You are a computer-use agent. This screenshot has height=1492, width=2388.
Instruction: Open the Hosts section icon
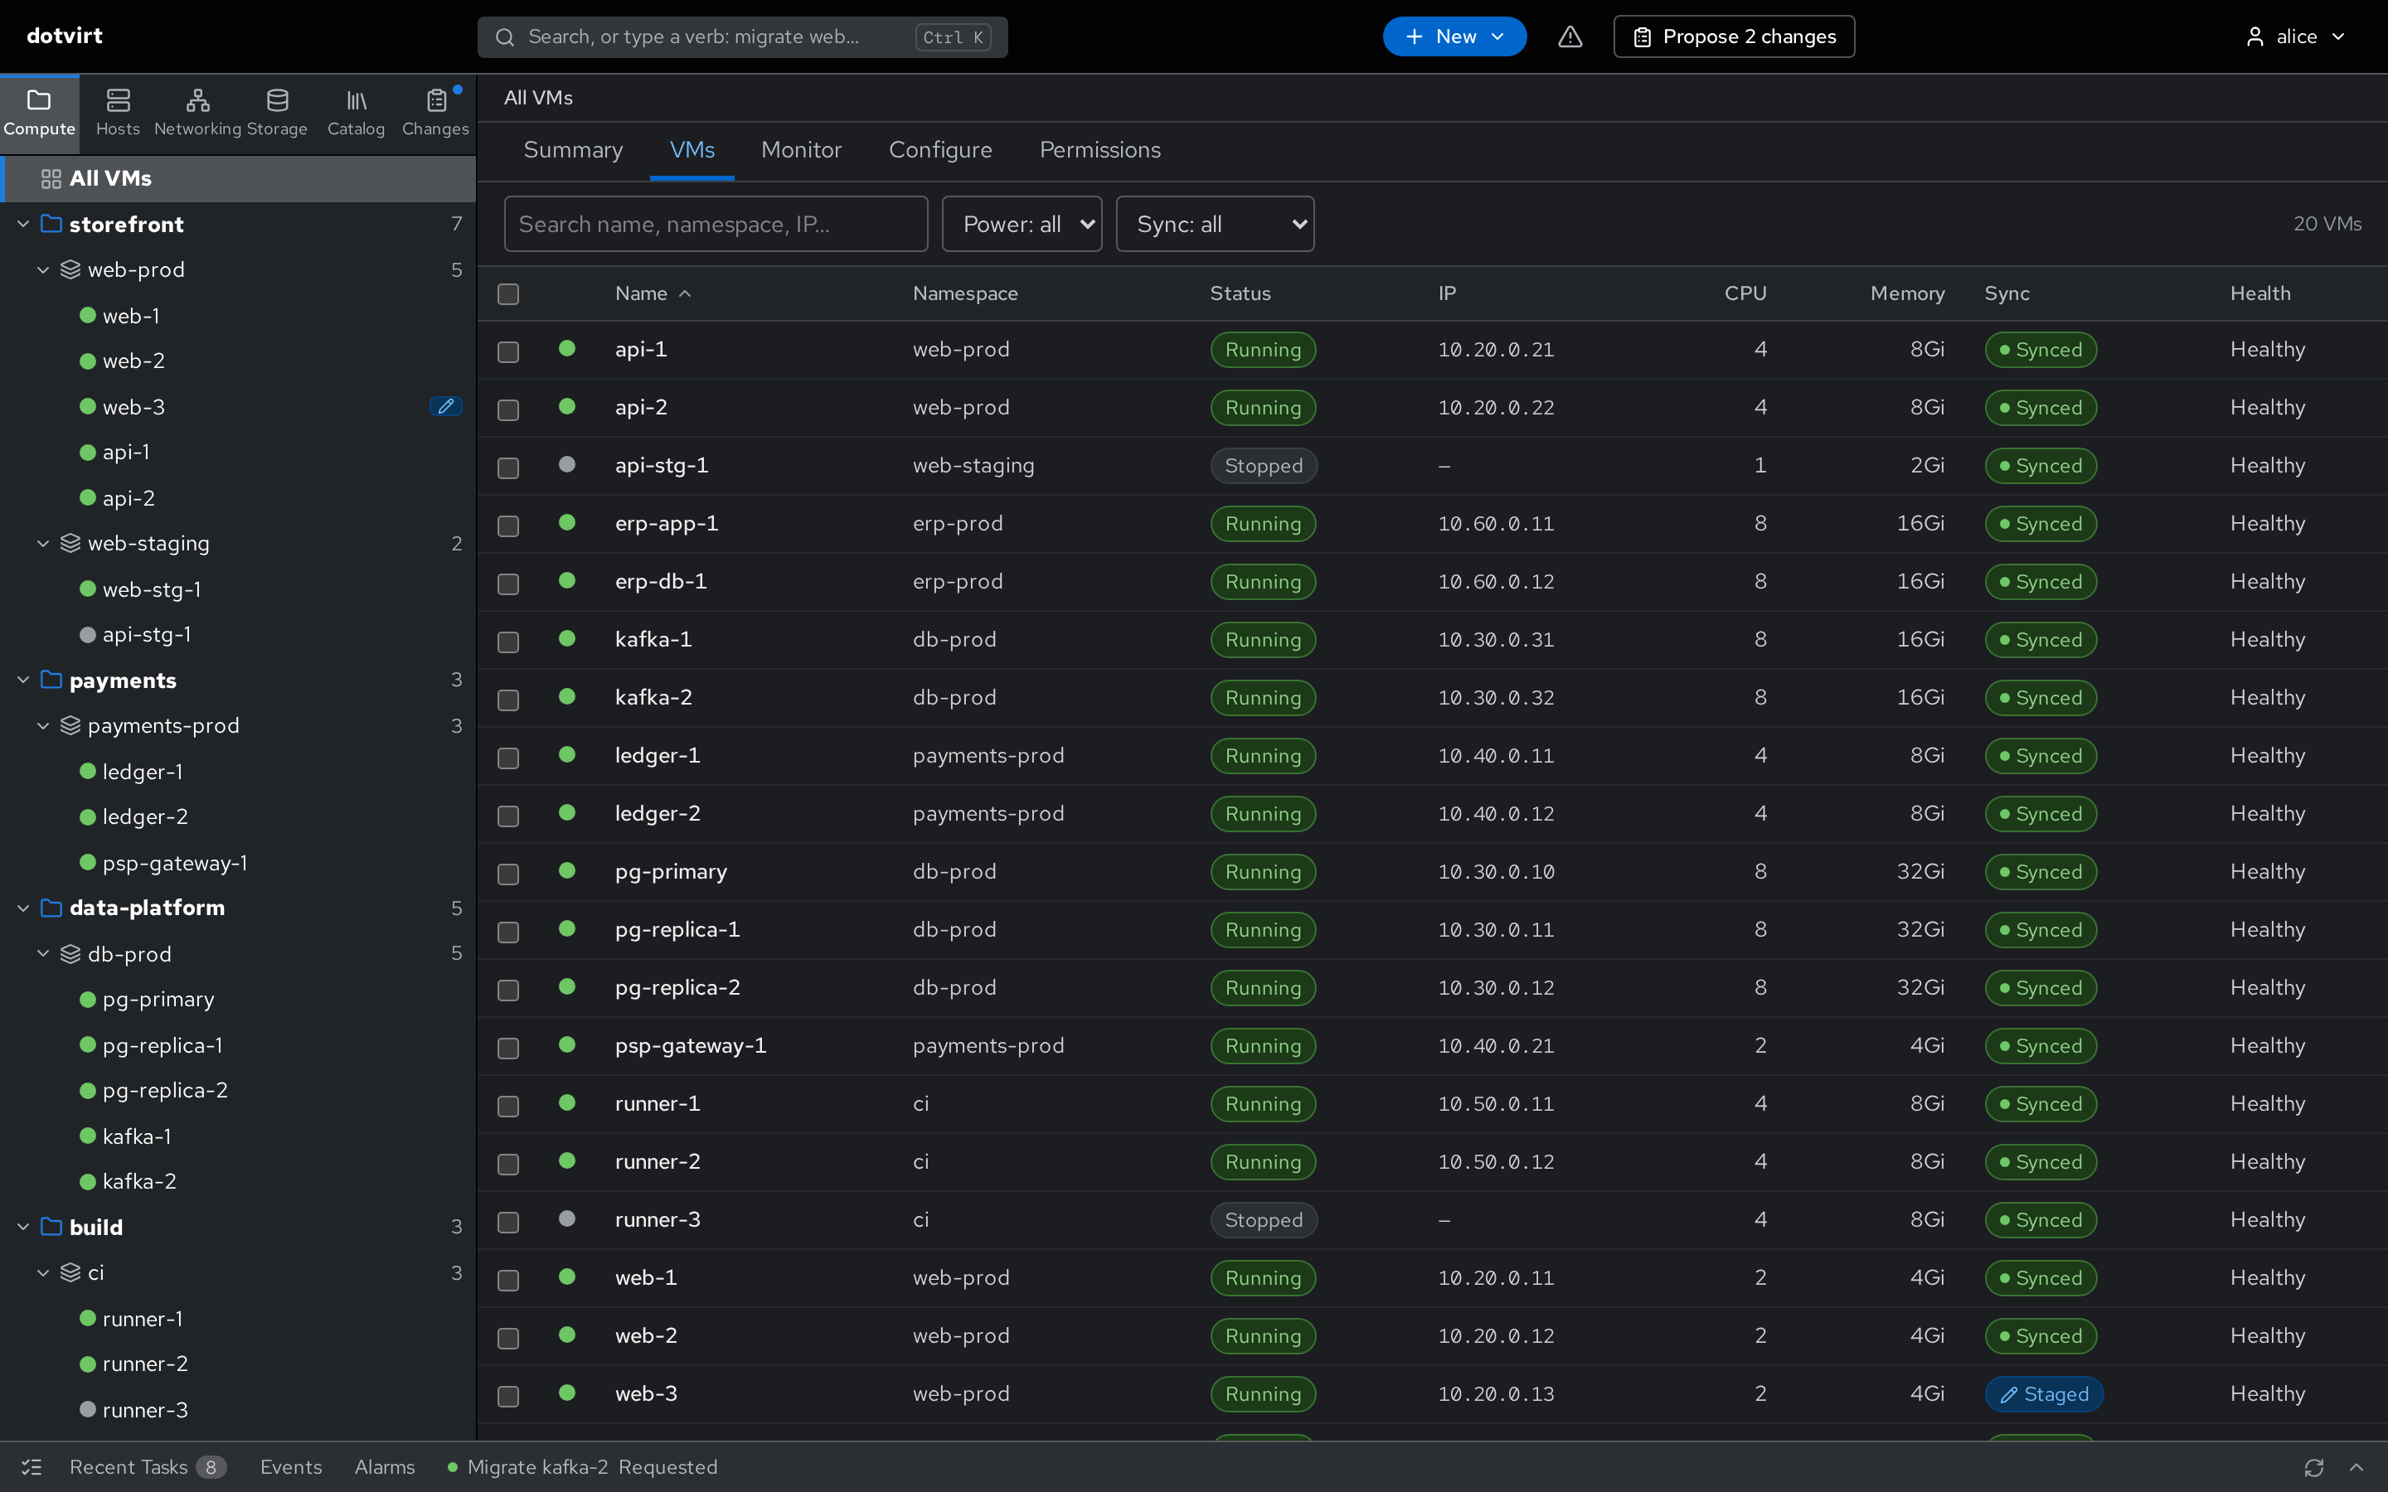pyautogui.click(x=118, y=100)
